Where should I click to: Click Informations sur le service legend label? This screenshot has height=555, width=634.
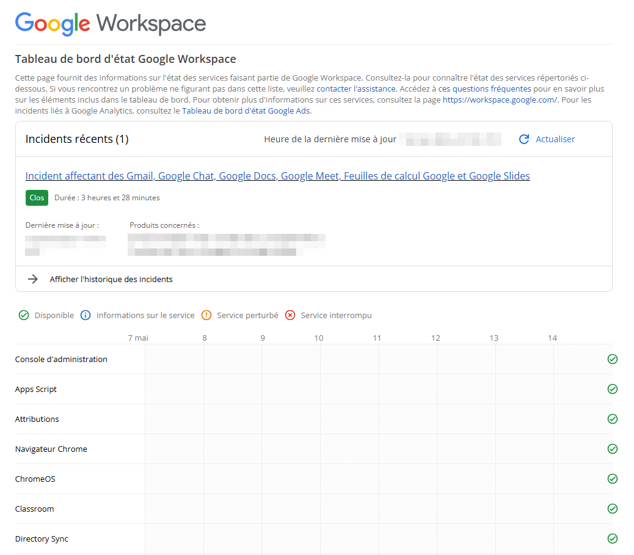[145, 315]
